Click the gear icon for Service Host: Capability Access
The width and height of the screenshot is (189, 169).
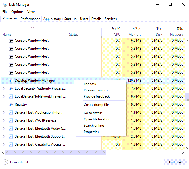click(11, 144)
